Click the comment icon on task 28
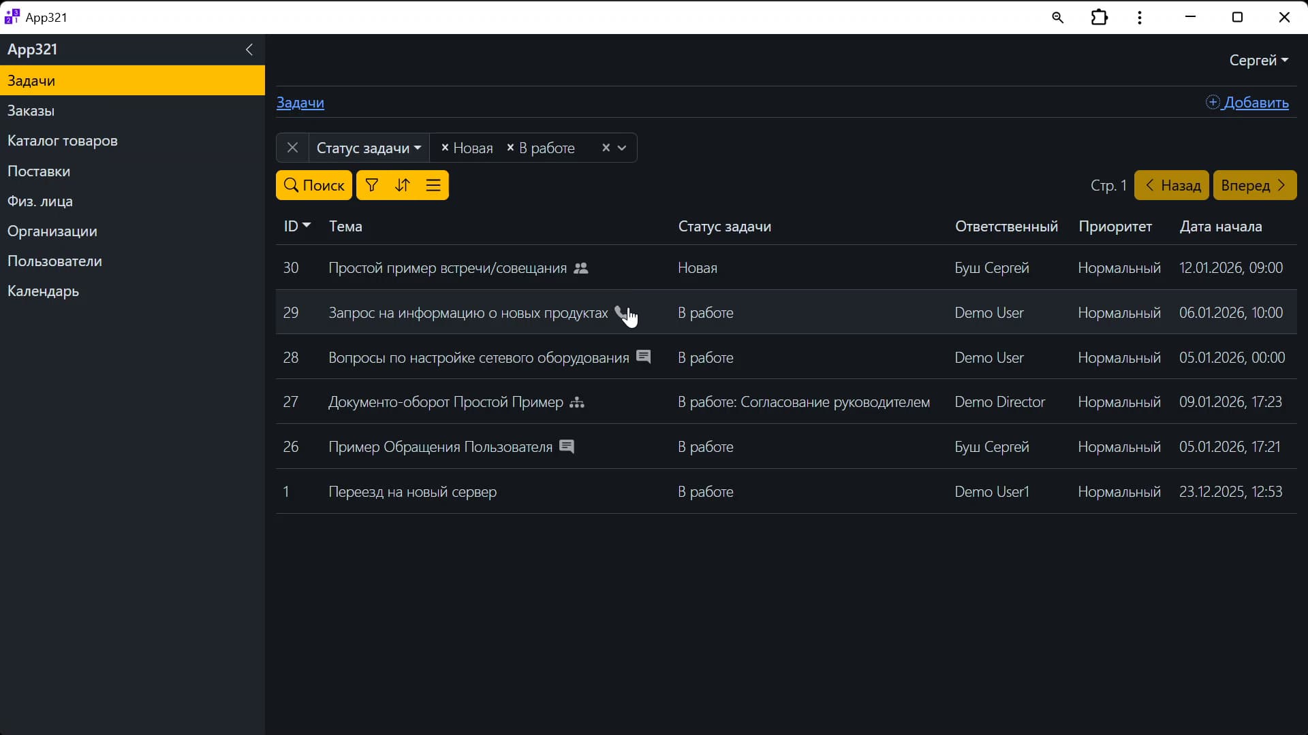Screen dimensions: 1308x735 click(643, 357)
